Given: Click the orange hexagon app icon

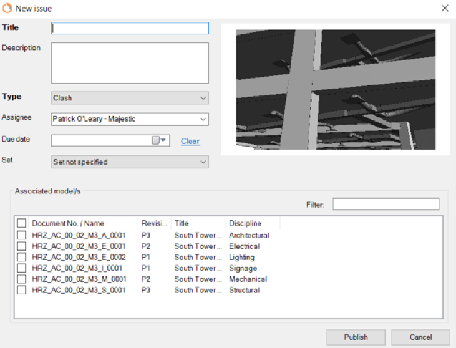Looking at the screenshot, I should (x=7, y=8).
